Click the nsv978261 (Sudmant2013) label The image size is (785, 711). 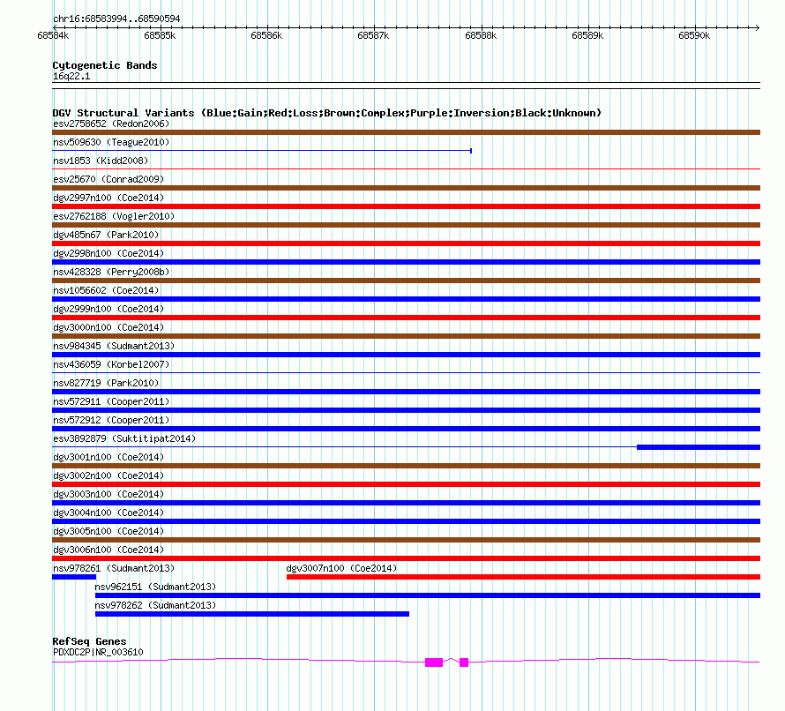tap(114, 568)
